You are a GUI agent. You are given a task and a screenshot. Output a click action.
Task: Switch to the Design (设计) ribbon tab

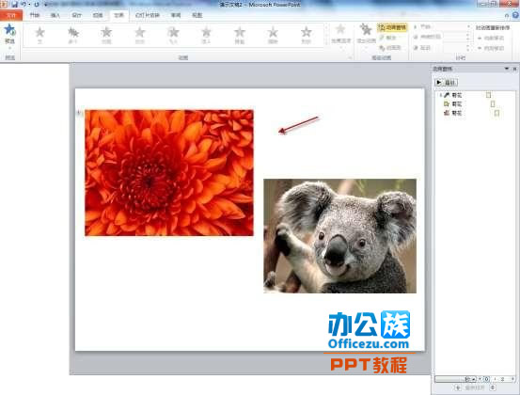click(76, 15)
